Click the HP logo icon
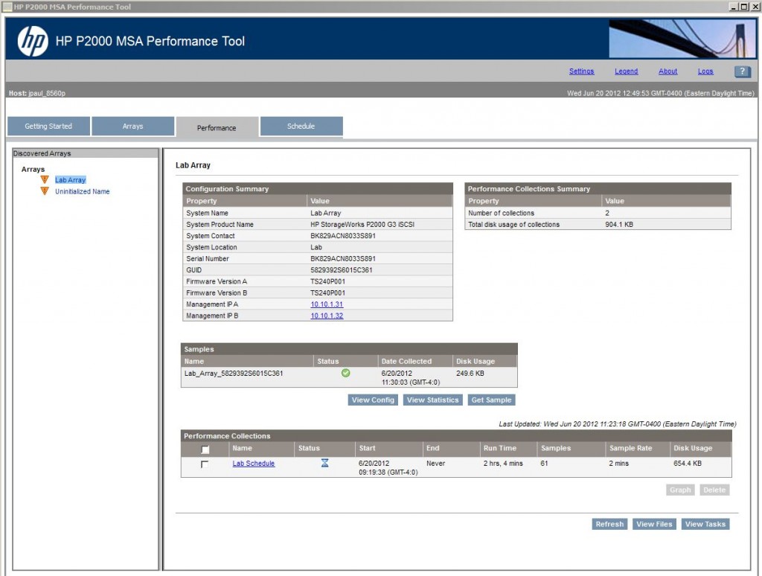This screenshot has width=762, height=576. pos(33,42)
